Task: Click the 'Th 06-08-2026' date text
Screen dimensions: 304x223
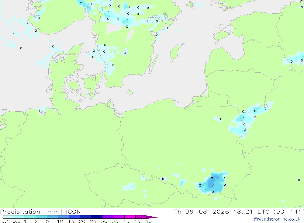Action: click(x=202, y=211)
